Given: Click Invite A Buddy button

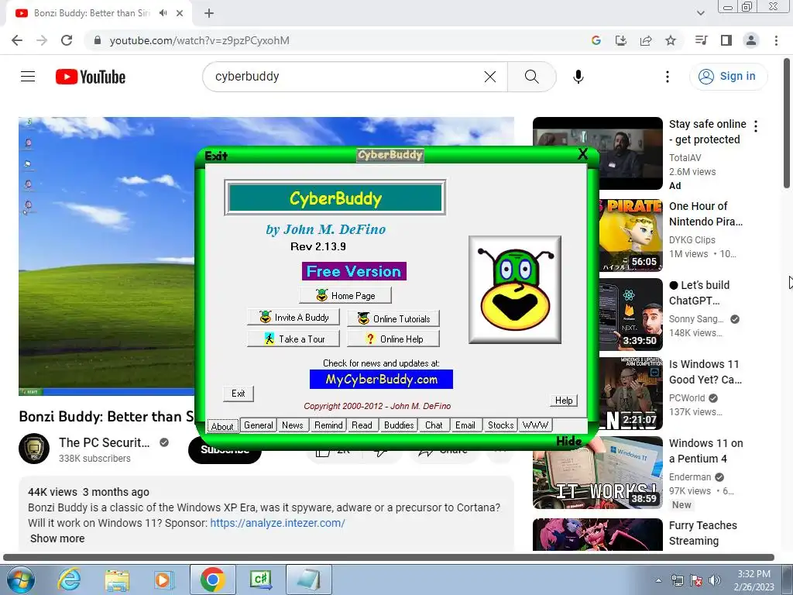Looking at the screenshot, I should coord(294,317).
